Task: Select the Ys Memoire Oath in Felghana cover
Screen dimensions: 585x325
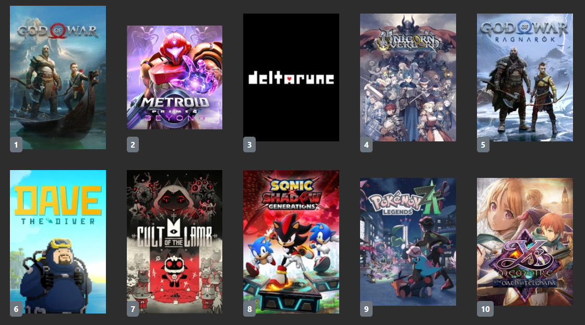Action: coord(524,242)
